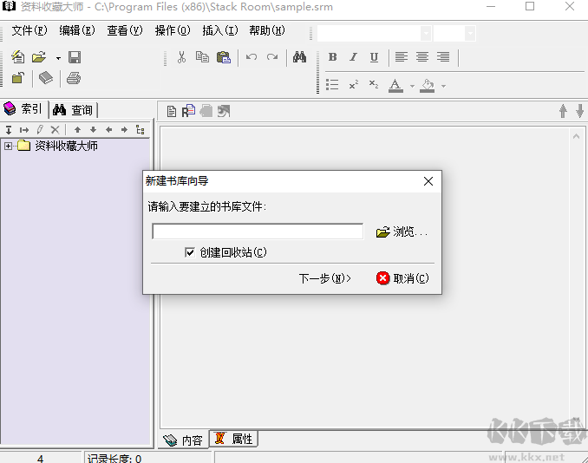588x463 pixels.
Task: Click the book icon in second toolbar row
Action: pyautogui.click(x=46, y=78)
